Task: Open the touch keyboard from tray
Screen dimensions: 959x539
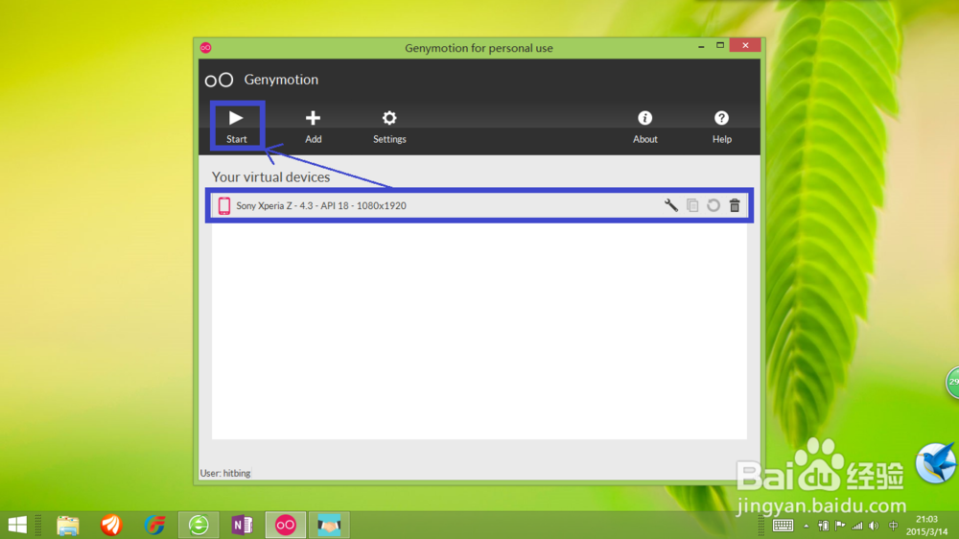Action: point(783,526)
